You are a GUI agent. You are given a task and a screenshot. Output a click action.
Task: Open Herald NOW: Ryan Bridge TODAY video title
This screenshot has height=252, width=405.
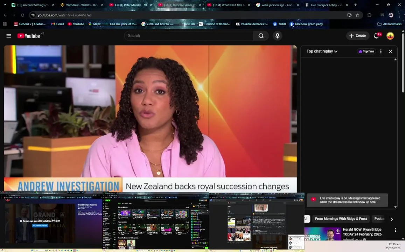[362, 232]
